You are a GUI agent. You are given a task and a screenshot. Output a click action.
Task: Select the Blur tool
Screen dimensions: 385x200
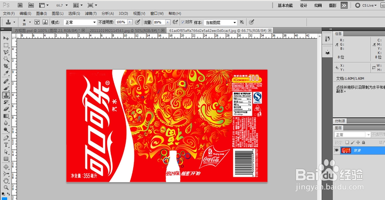[x=6, y=123]
